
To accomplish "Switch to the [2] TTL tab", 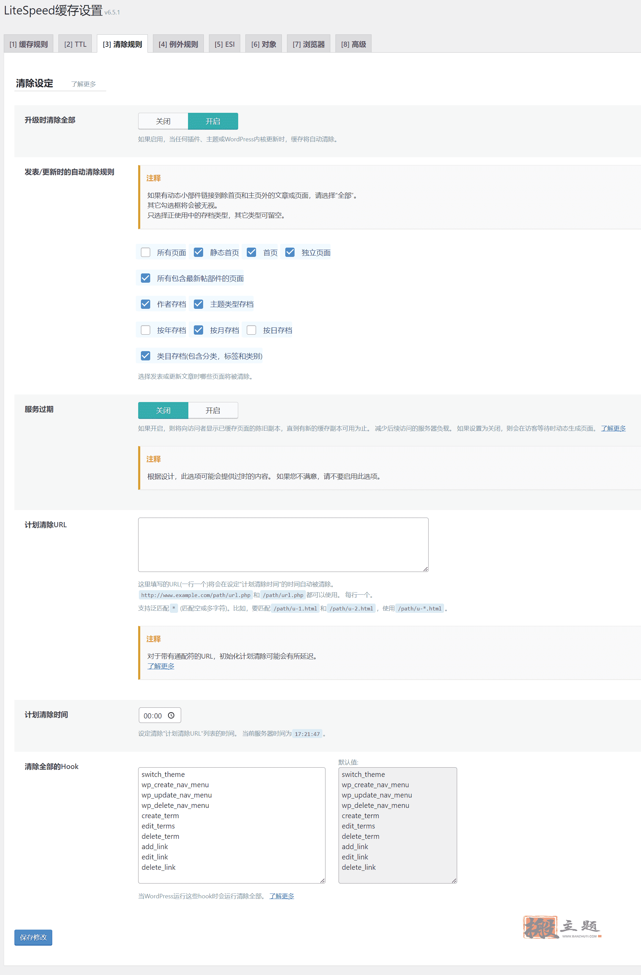I will [75, 44].
